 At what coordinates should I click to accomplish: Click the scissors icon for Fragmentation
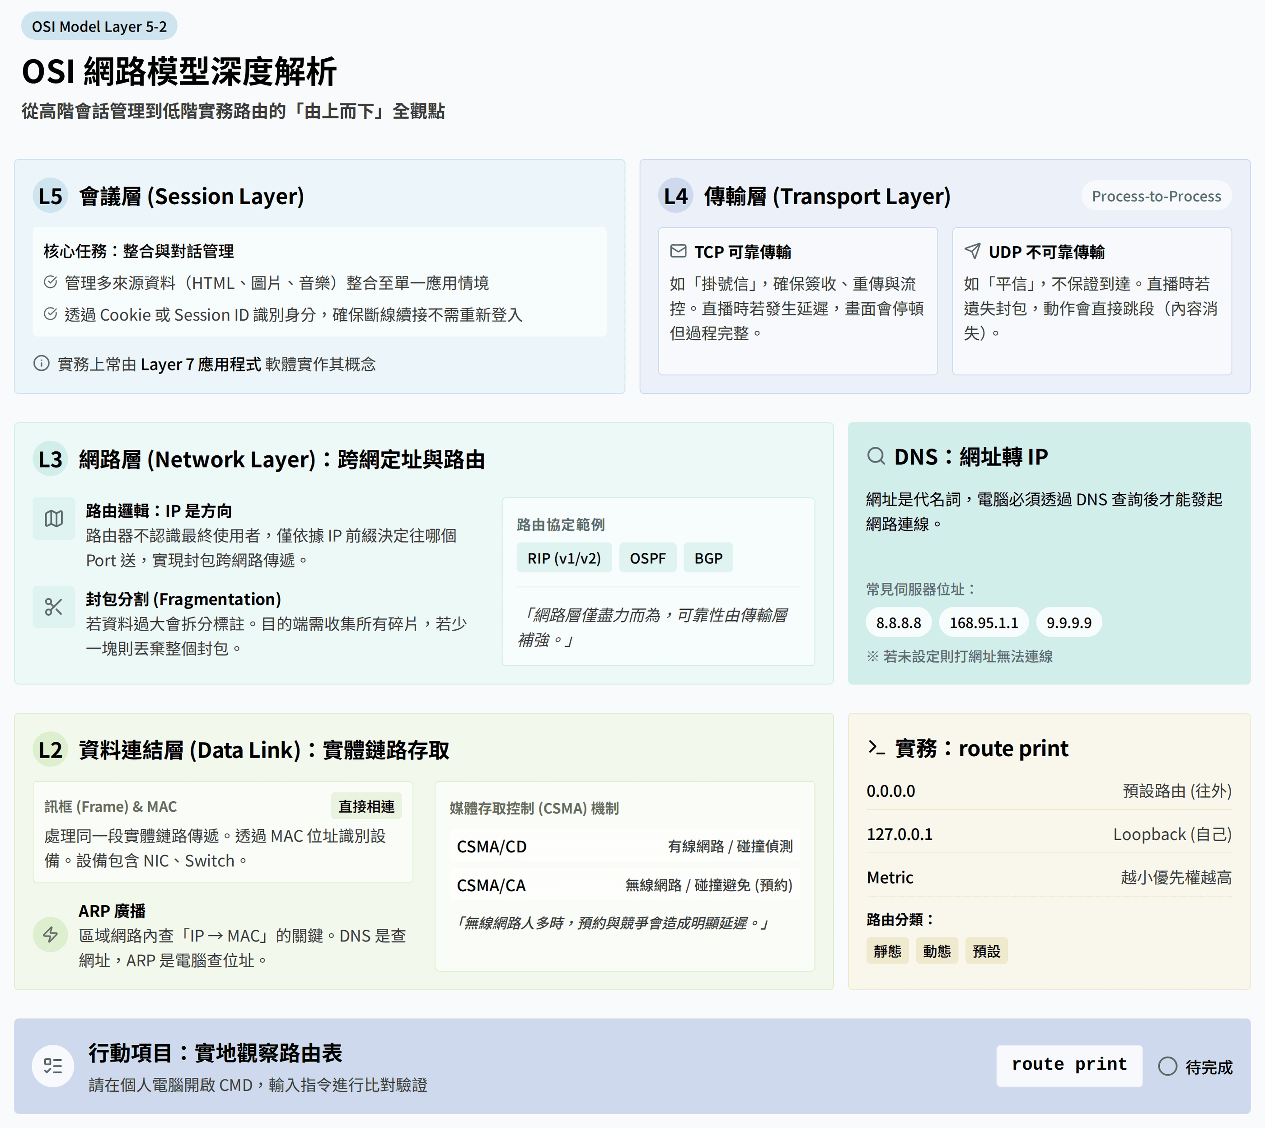tap(54, 607)
